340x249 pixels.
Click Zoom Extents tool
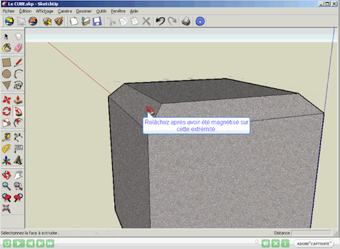tap(6, 209)
